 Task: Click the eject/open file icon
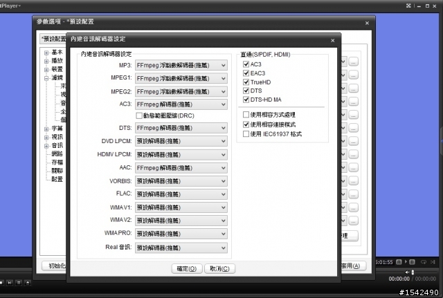pyautogui.click(x=28, y=283)
